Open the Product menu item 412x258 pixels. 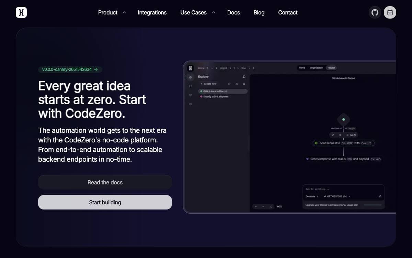pyautogui.click(x=108, y=12)
